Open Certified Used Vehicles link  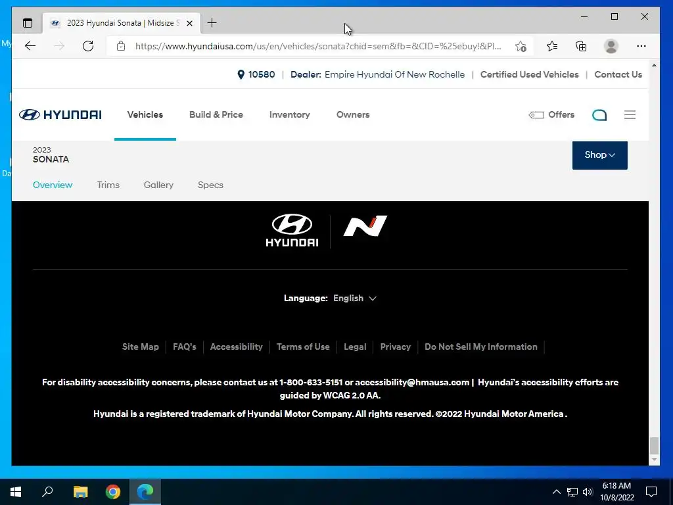(x=529, y=74)
